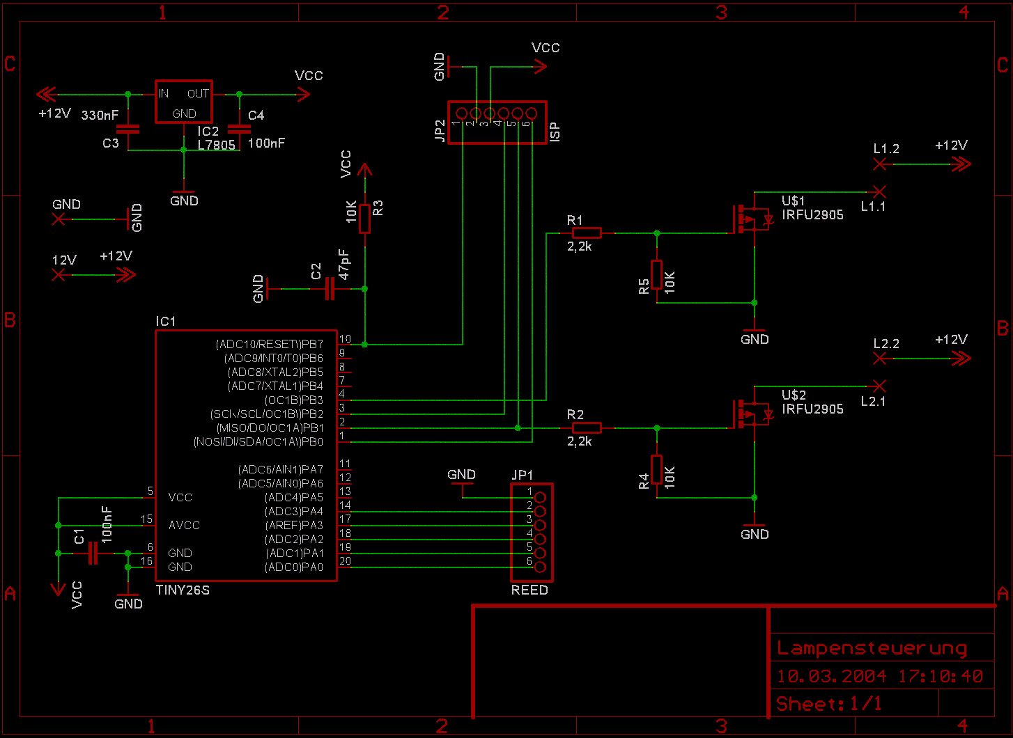
Task: Click the L2.1 connection pad cross
Action: (880, 385)
